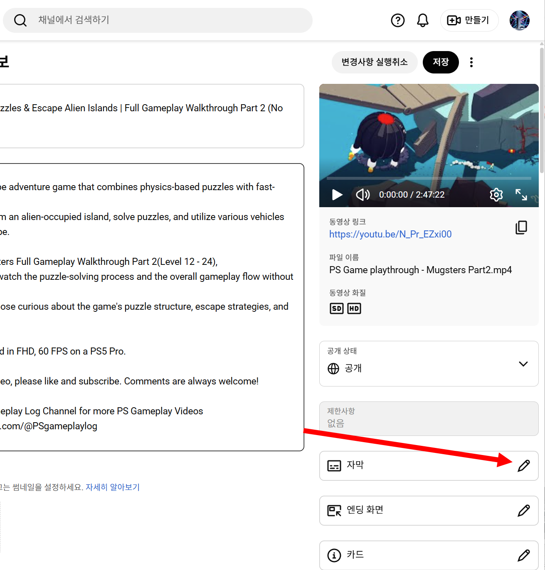Open the three-dot more options menu
The width and height of the screenshot is (545, 570).
(x=471, y=62)
